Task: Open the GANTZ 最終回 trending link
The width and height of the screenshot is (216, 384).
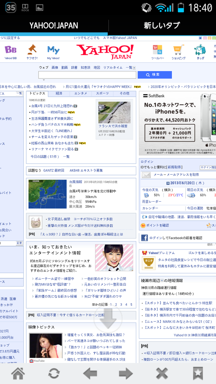Action: (54, 170)
